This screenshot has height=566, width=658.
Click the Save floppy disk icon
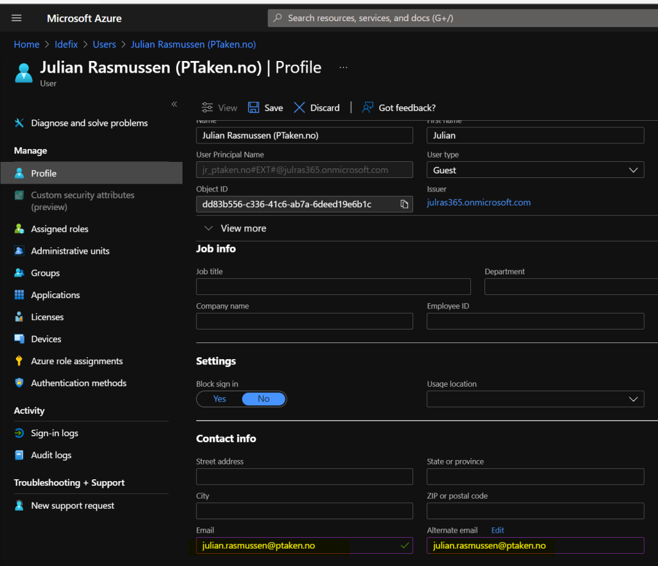click(x=253, y=108)
